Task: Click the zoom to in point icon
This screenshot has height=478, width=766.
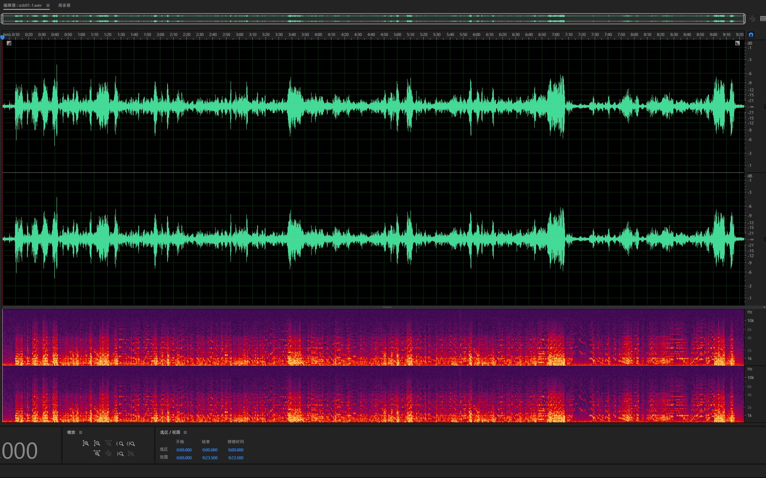Action: click(x=120, y=444)
